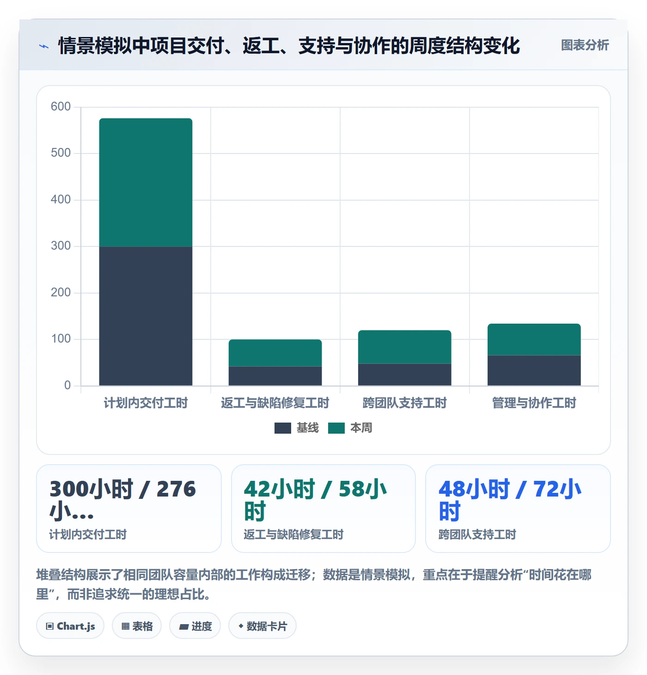Click the 48小时 / 72小时 data card

click(x=518, y=509)
